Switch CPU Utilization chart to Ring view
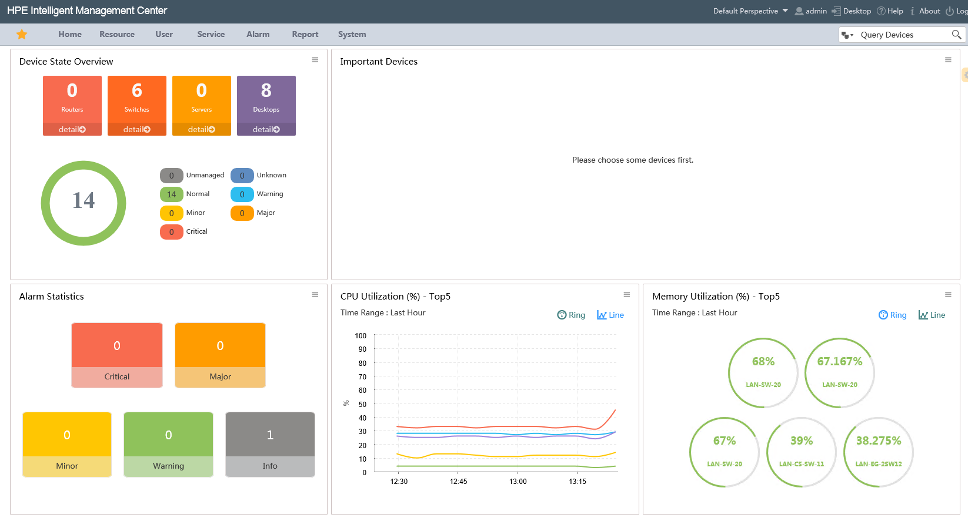The image size is (968, 518). [x=571, y=315]
